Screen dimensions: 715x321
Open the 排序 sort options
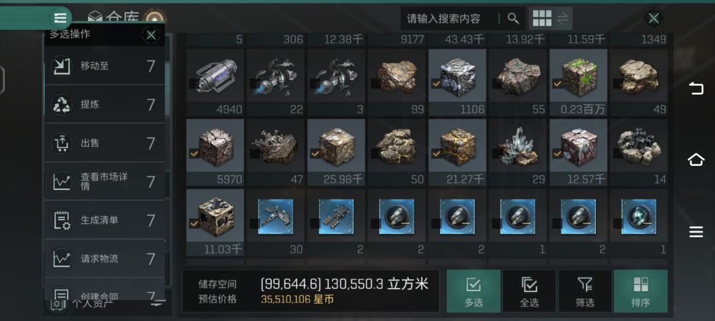point(640,291)
